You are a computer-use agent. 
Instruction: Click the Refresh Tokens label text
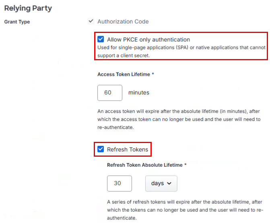click(x=128, y=149)
